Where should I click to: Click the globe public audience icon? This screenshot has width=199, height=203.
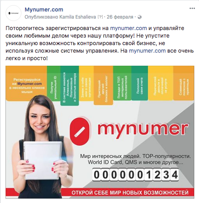[x=140, y=17]
